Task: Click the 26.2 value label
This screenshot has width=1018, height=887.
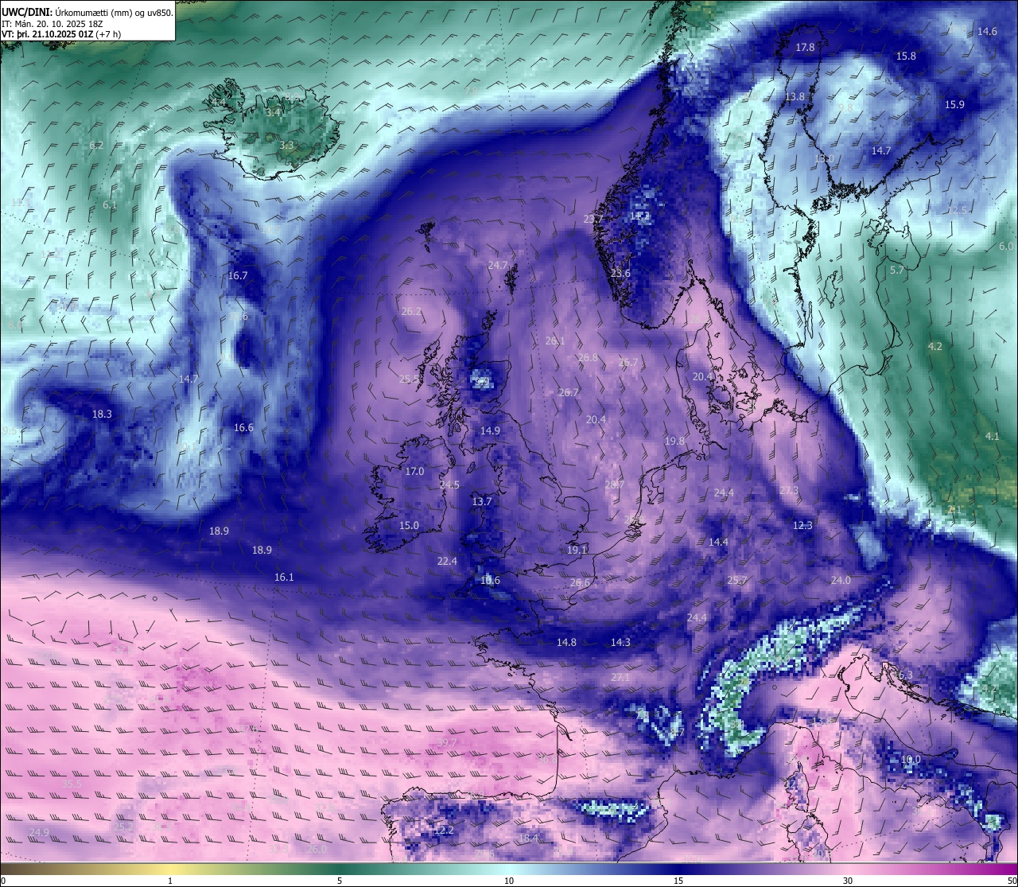Action: coord(411,312)
